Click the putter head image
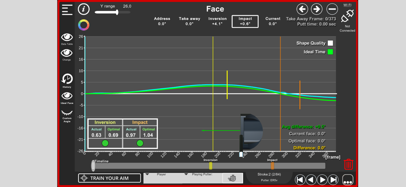The width and height of the screenshot is (406, 187). click(251, 132)
